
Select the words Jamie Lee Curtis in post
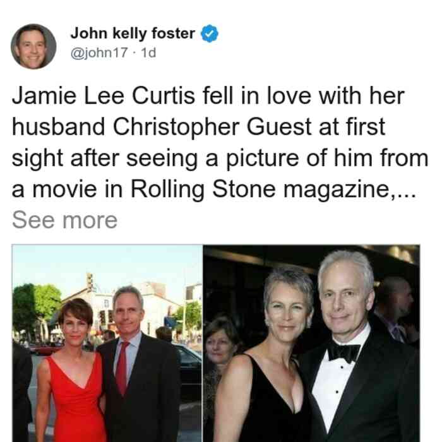click(104, 96)
